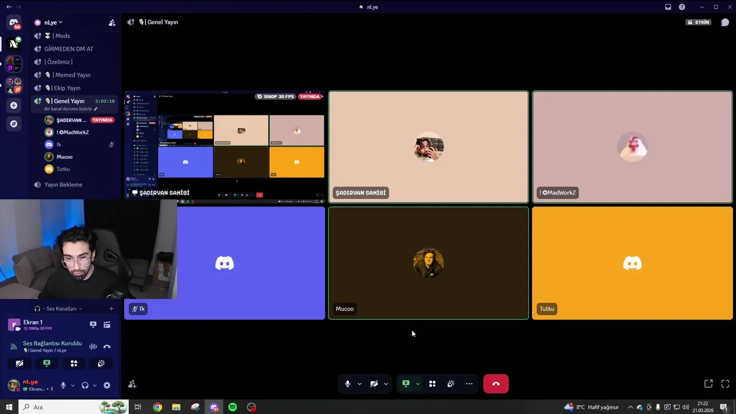
Task: Select Mucoo user in channel list
Action: coord(79,157)
